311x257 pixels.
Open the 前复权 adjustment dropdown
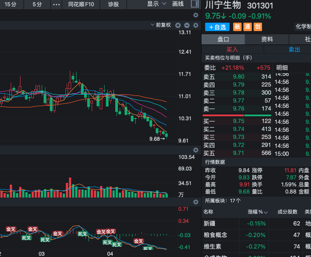[161, 25]
